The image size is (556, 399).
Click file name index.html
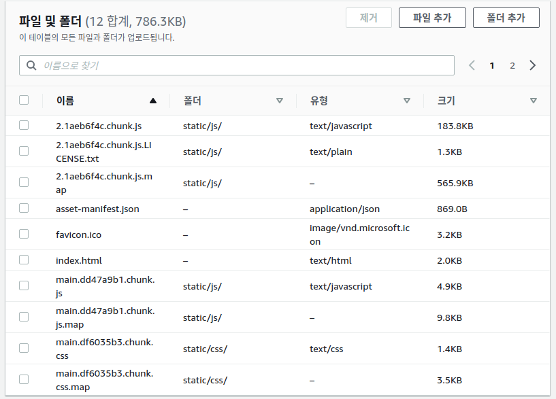tap(79, 260)
